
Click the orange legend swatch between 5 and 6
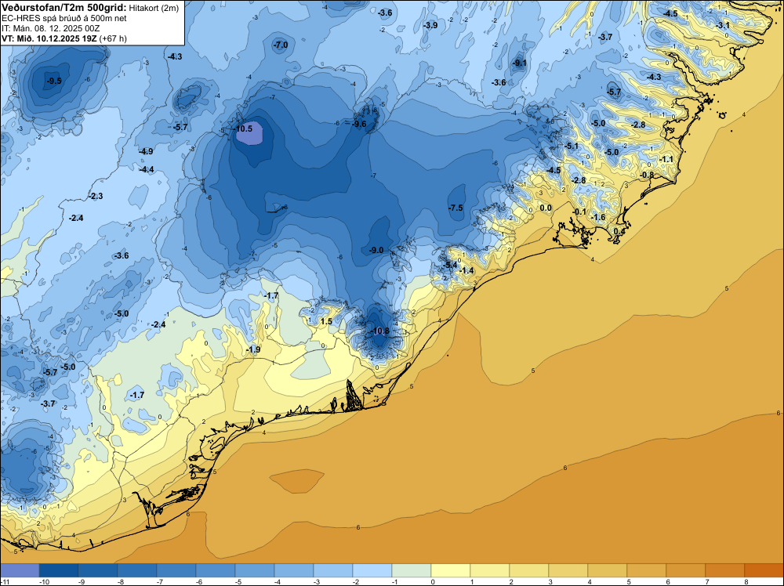pyautogui.click(x=647, y=570)
